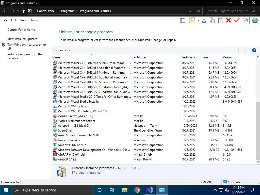Click Programs in the address breadcrumb

tap(68, 11)
